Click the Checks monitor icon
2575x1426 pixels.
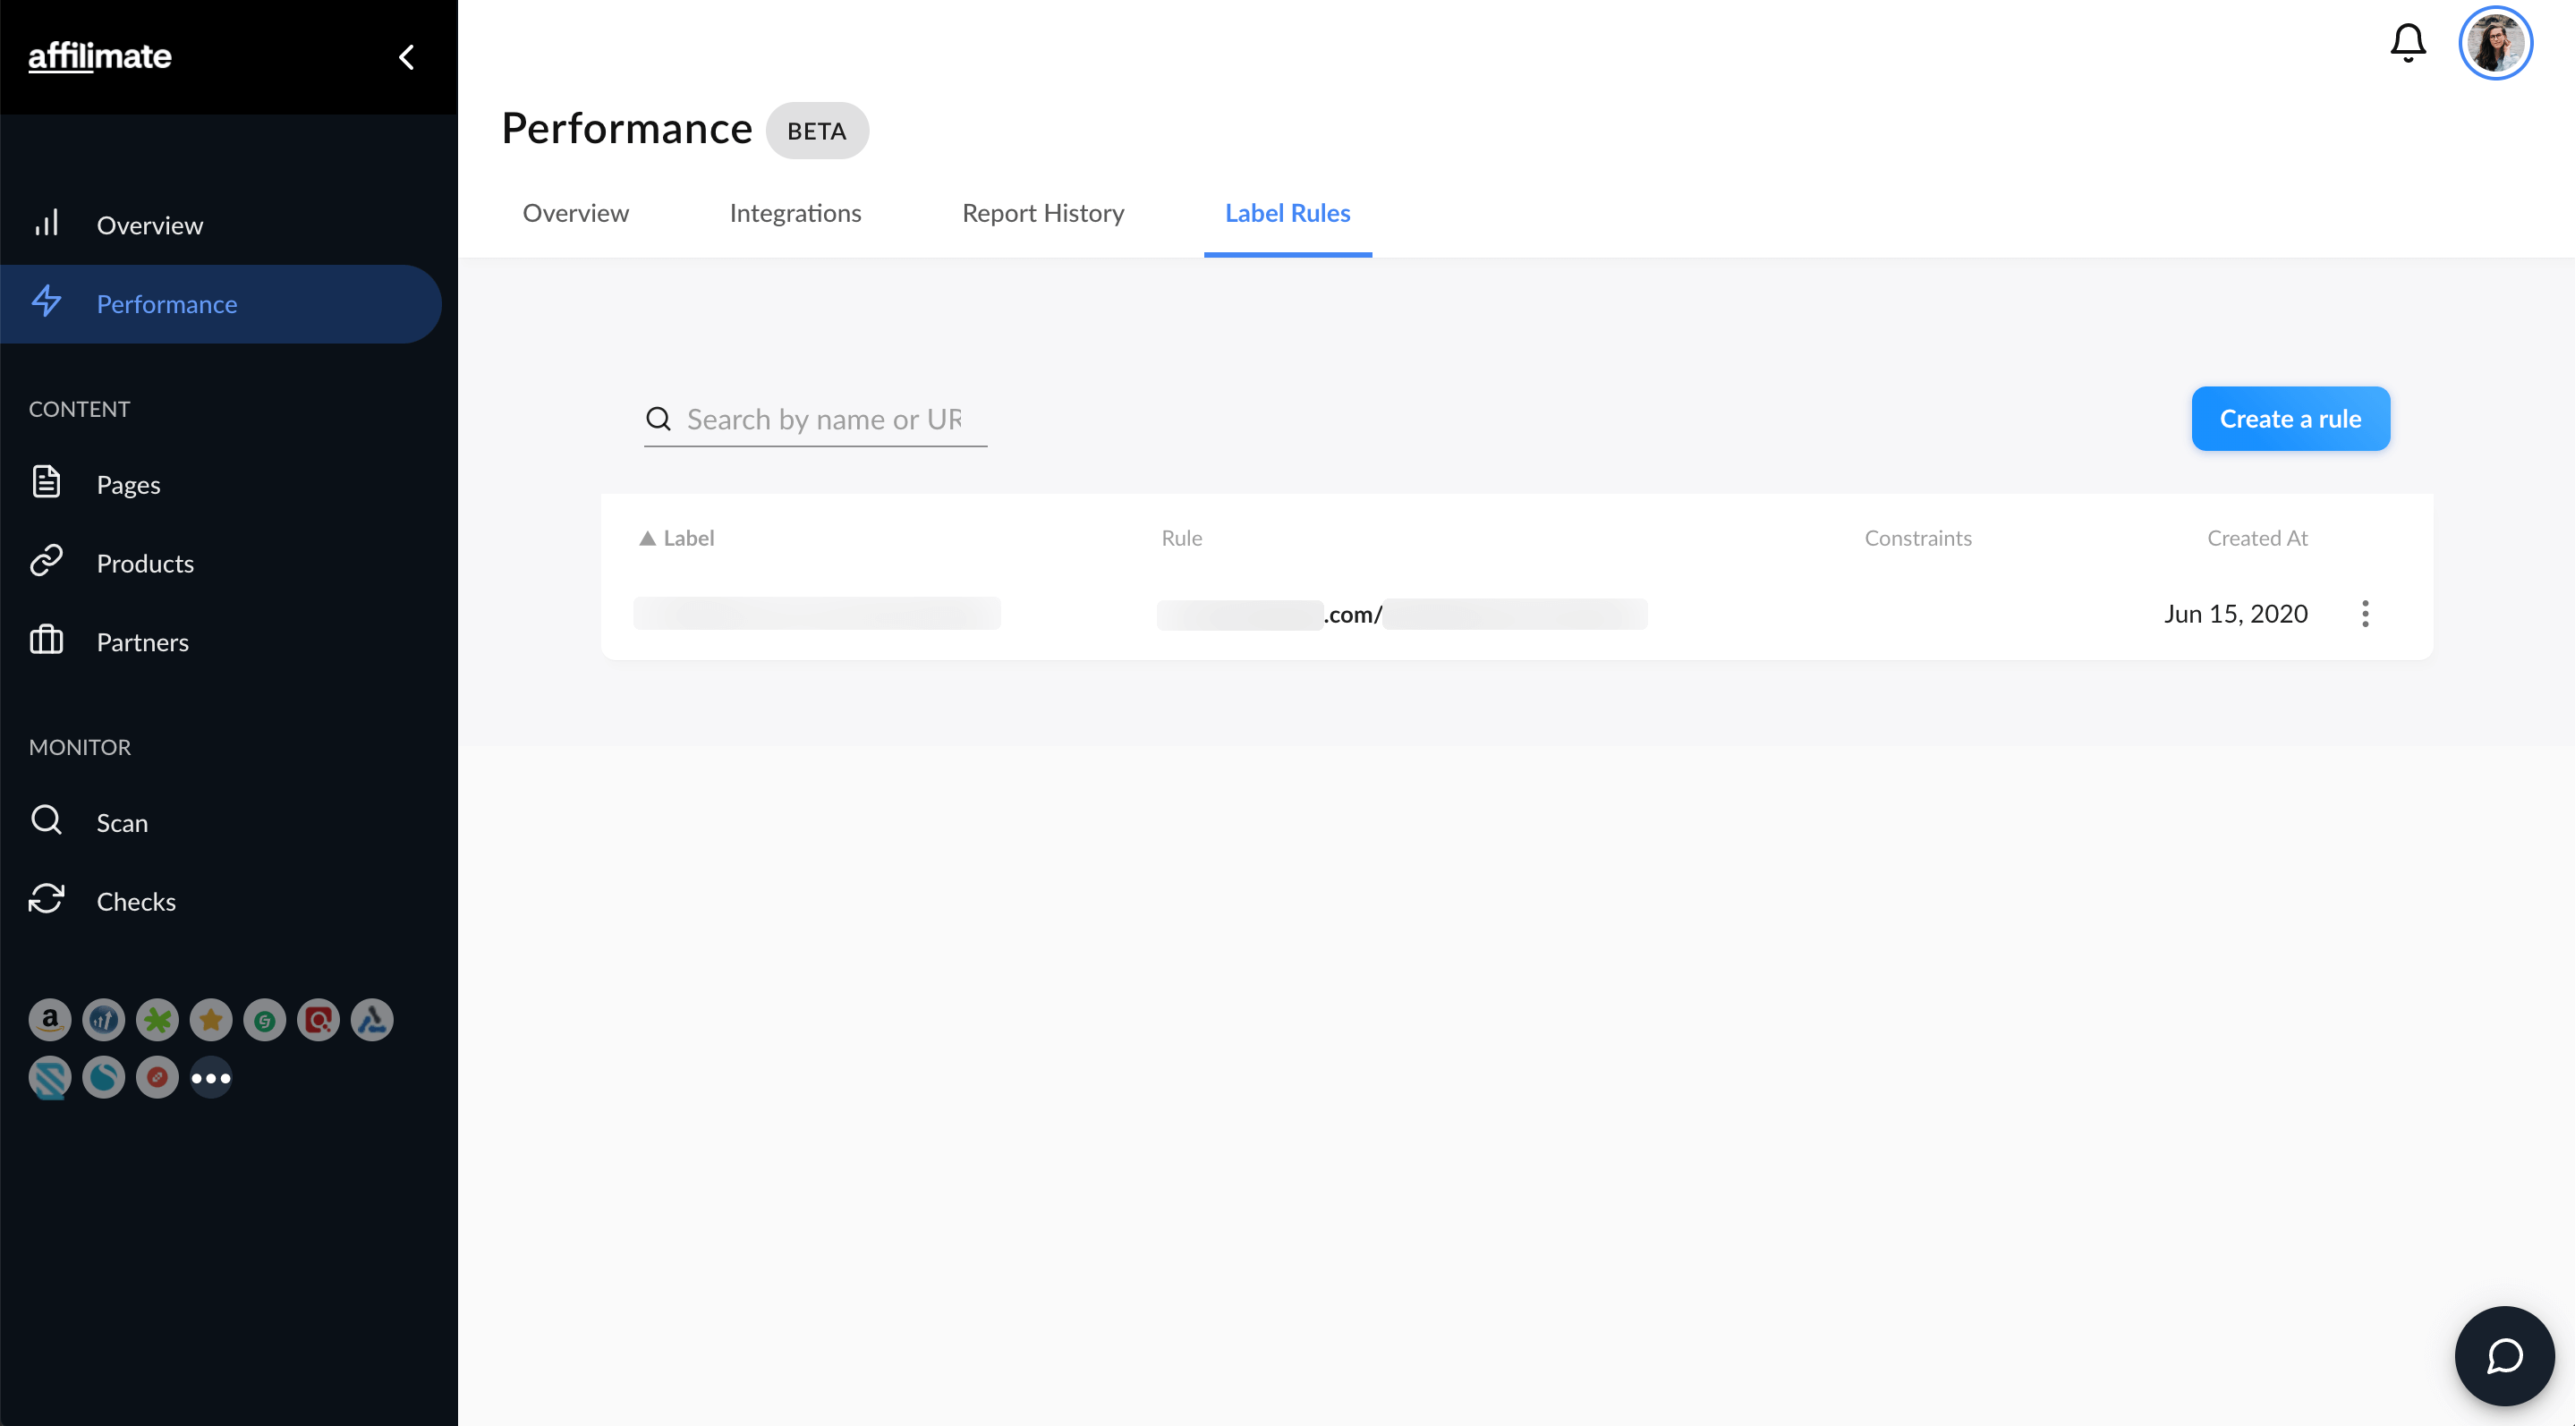(x=47, y=899)
